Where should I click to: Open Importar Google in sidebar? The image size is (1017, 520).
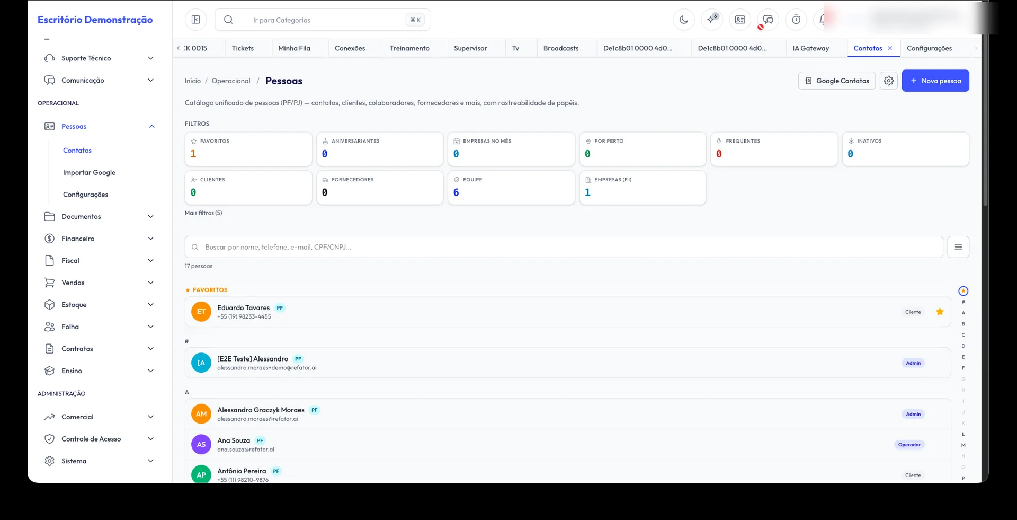89,173
